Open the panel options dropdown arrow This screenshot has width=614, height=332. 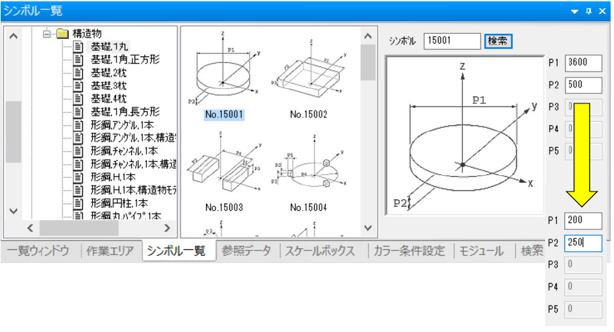coord(574,11)
